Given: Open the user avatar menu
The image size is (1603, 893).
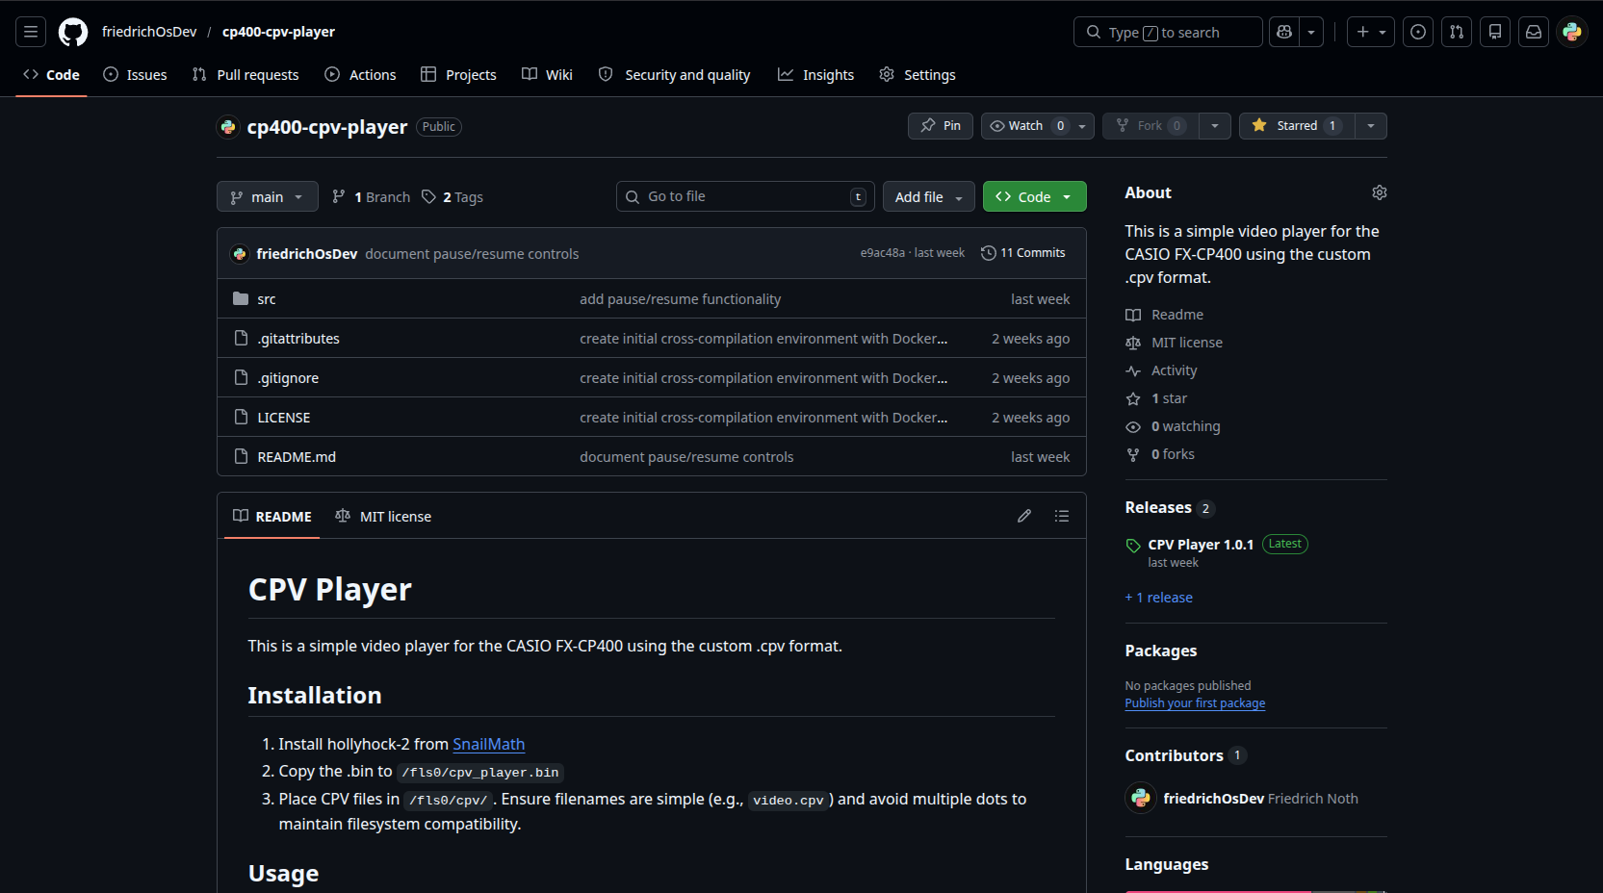Looking at the screenshot, I should point(1572,32).
